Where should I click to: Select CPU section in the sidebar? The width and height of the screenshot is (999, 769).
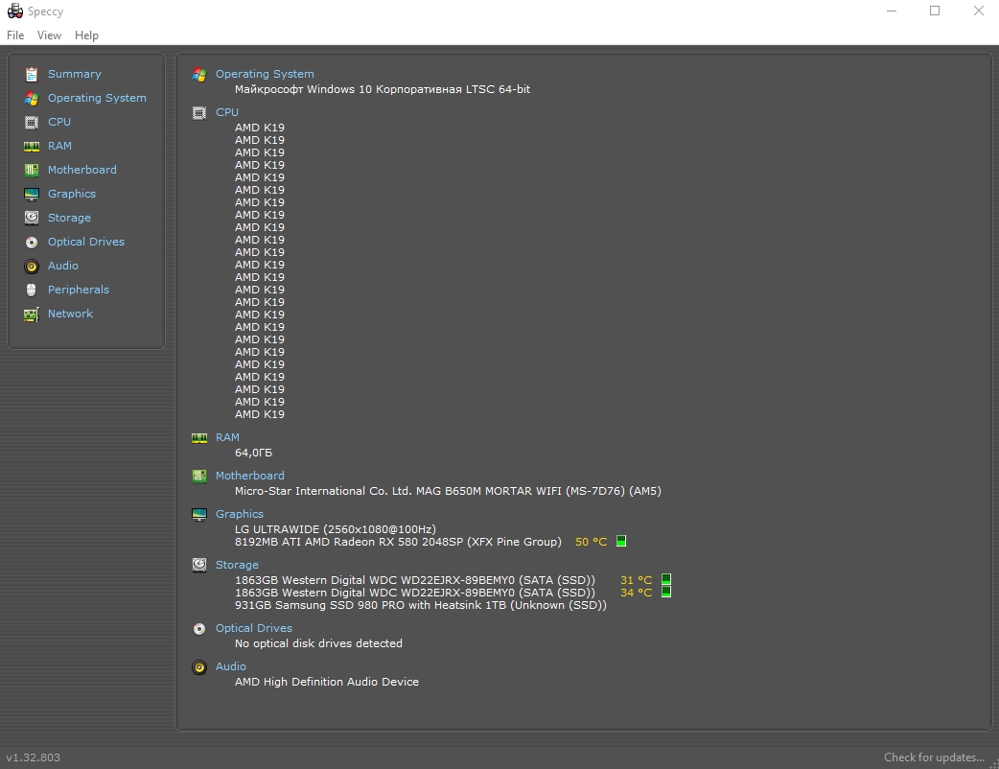[59, 122]
